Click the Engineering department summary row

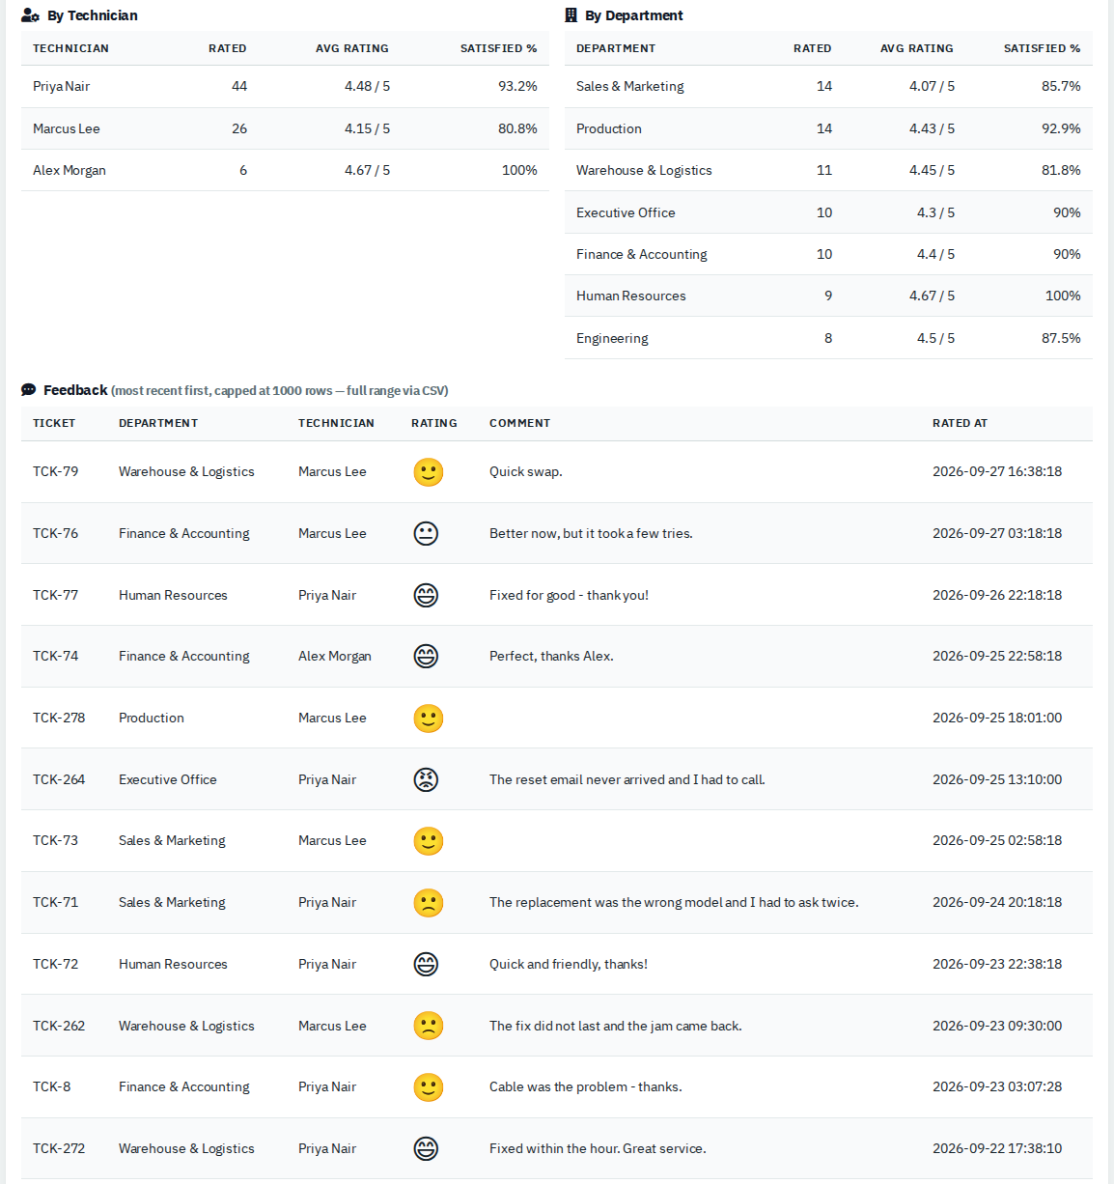(828, 338)
